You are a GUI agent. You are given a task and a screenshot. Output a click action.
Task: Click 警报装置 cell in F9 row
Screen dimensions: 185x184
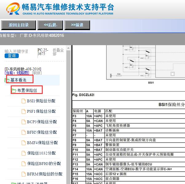coord(112,145)
